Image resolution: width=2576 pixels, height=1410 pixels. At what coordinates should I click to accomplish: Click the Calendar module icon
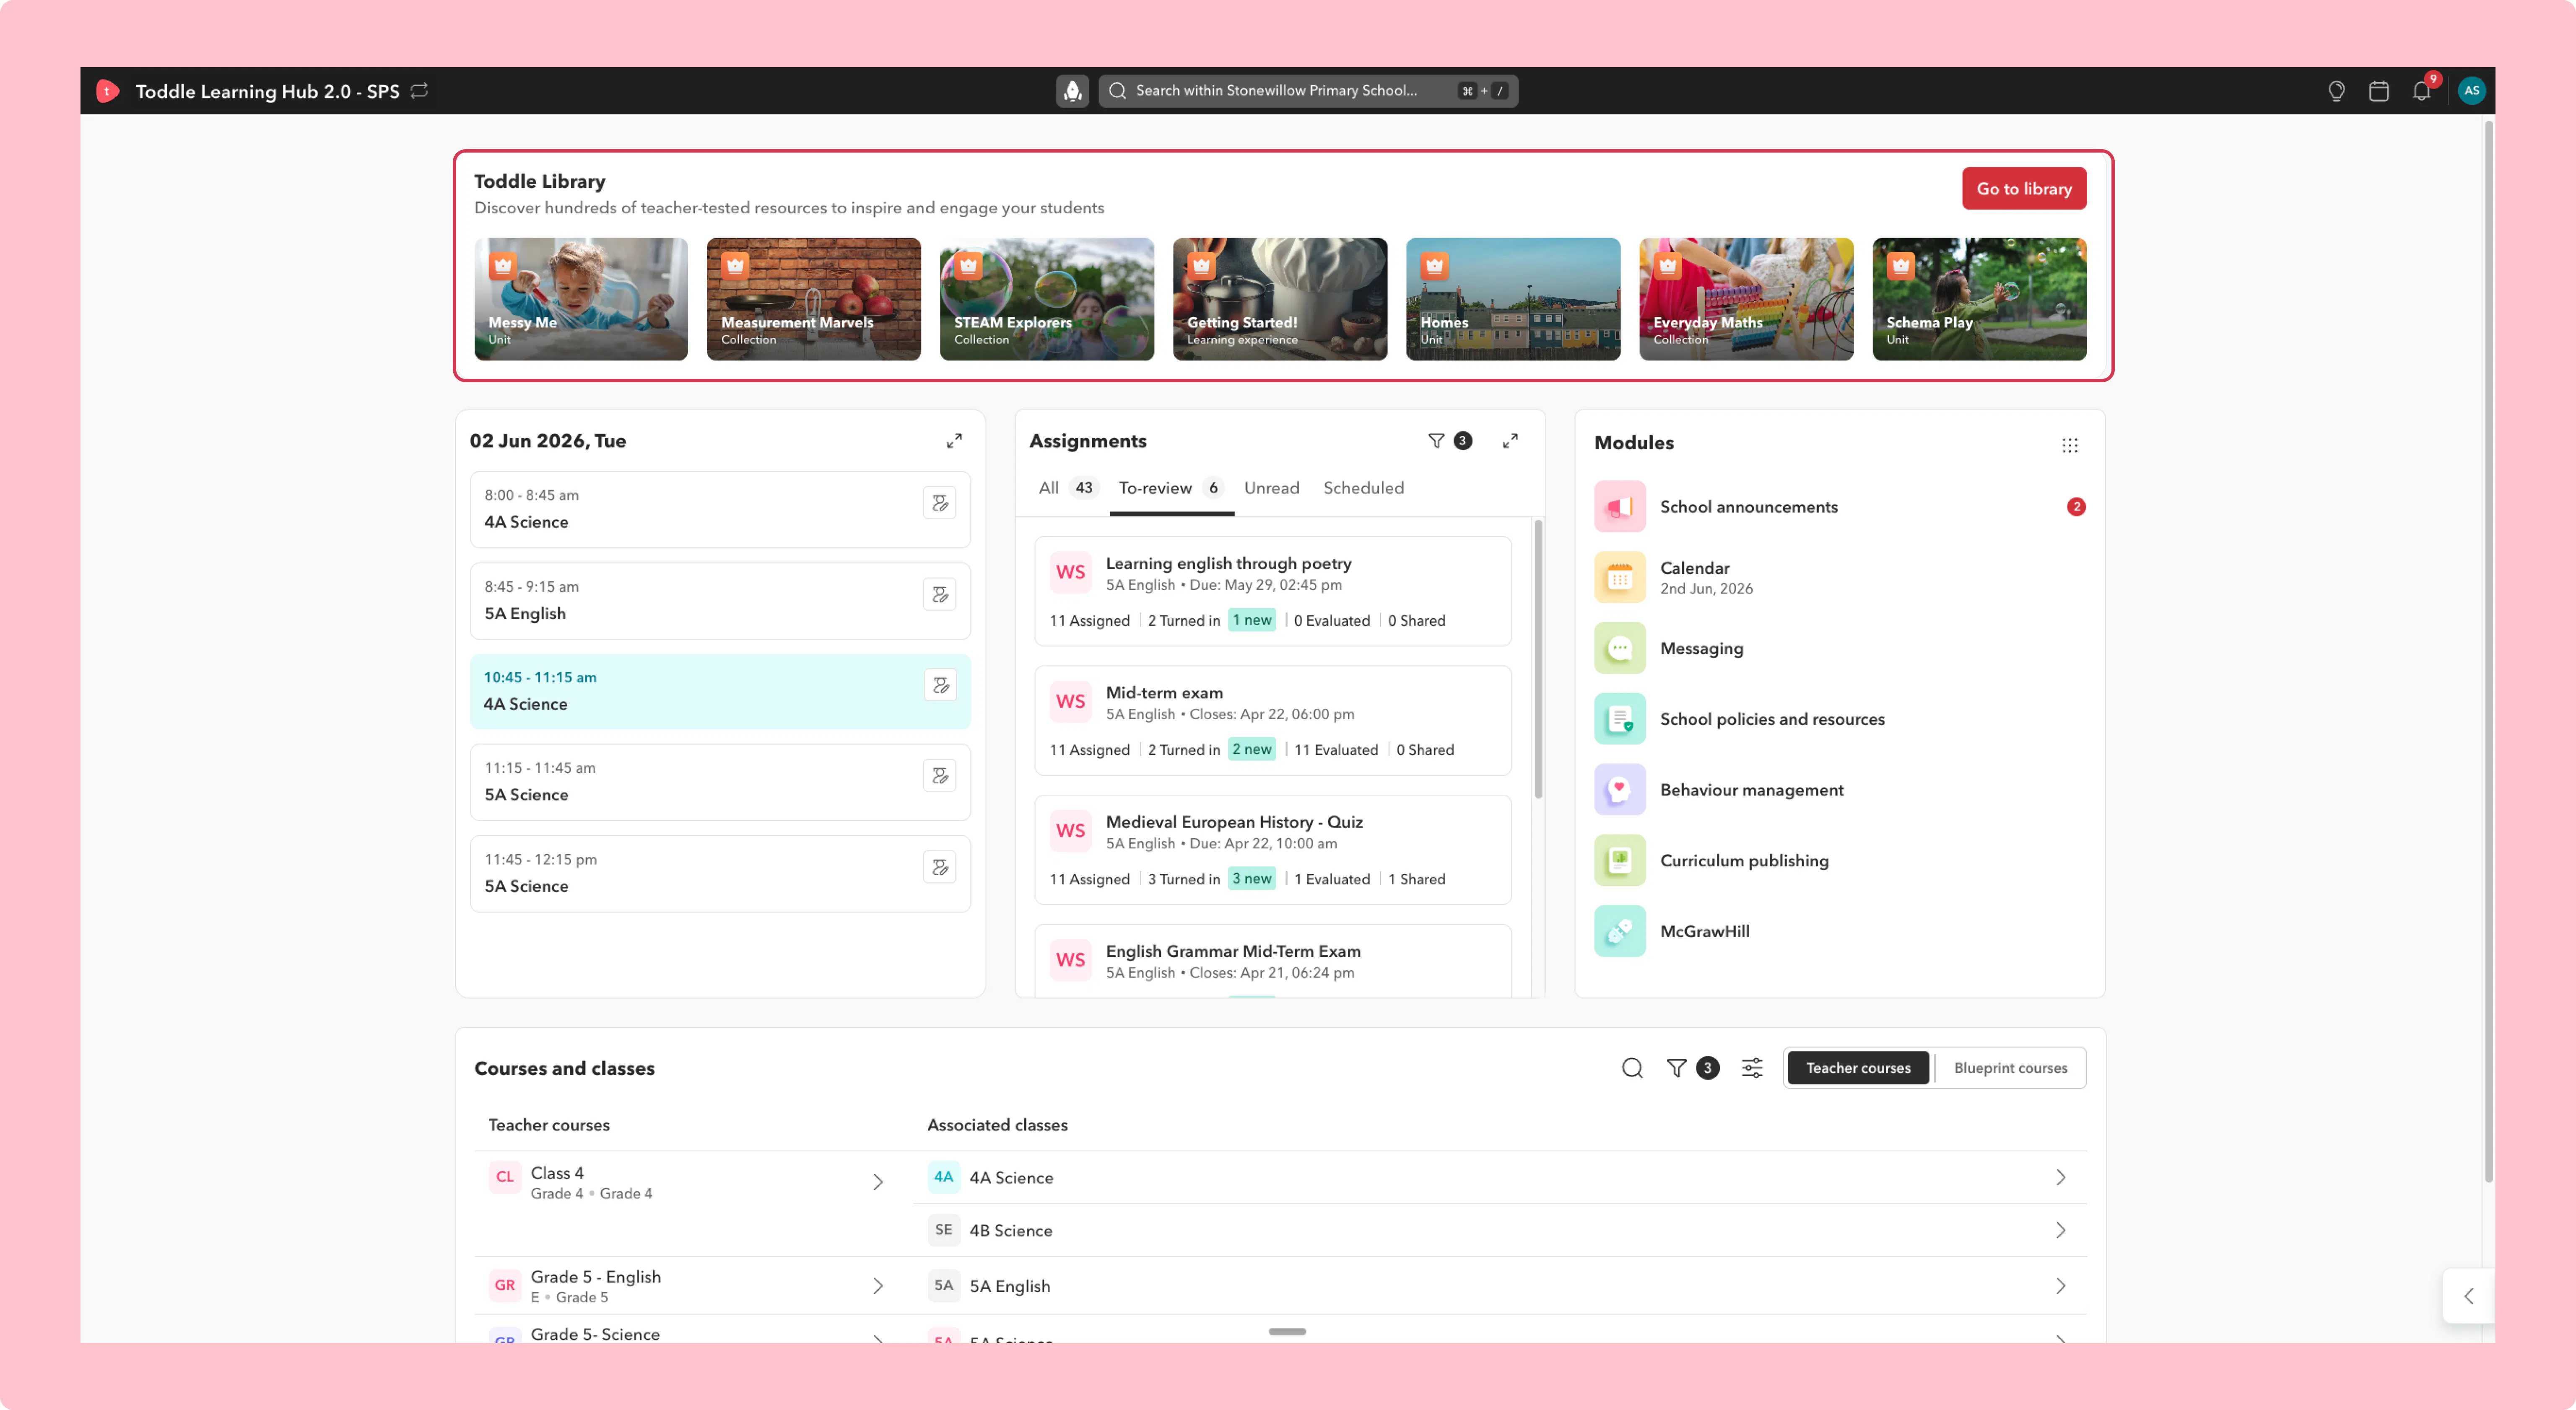click(x=1620, y=577)
